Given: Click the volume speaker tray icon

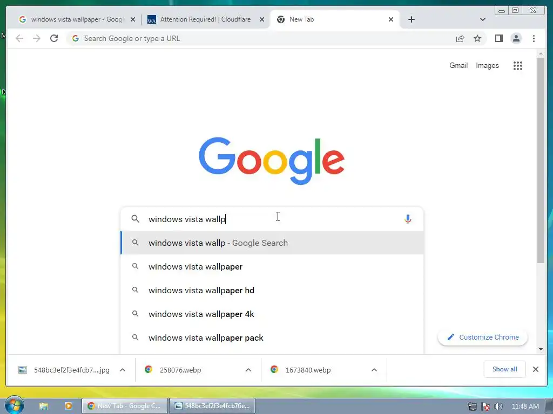Looking at the screenshot, I should tap(498, 406).
